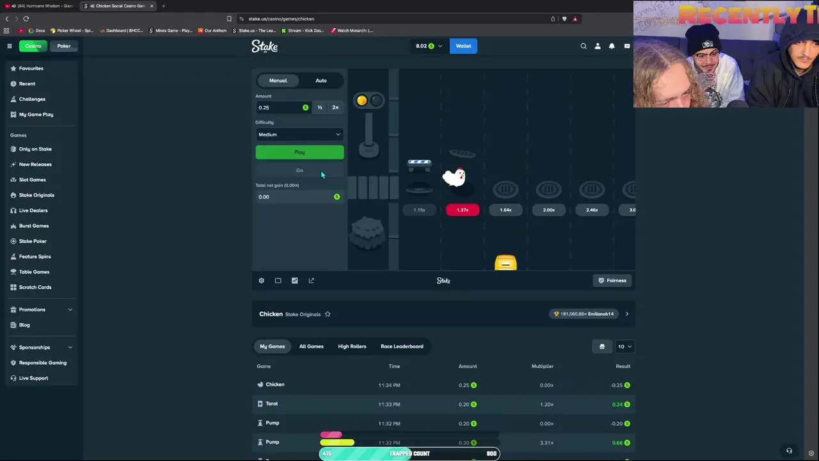
Task: Open the notifications bell icon
Action: tap(612, 46)
